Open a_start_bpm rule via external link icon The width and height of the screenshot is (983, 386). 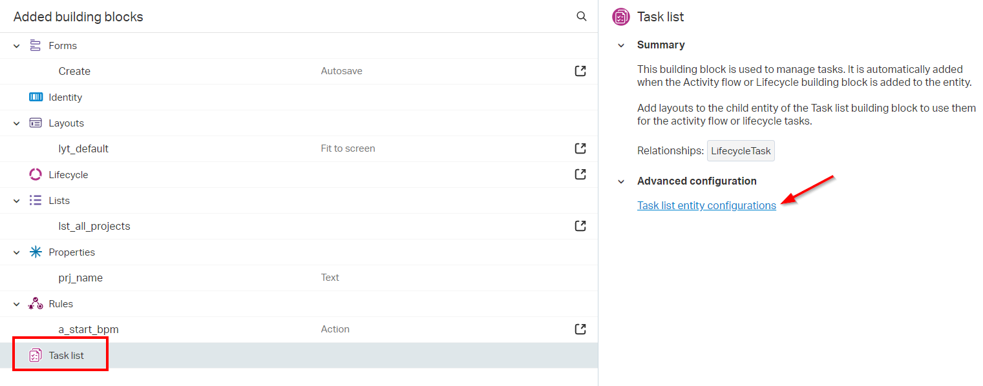click(x=580, y=329)
